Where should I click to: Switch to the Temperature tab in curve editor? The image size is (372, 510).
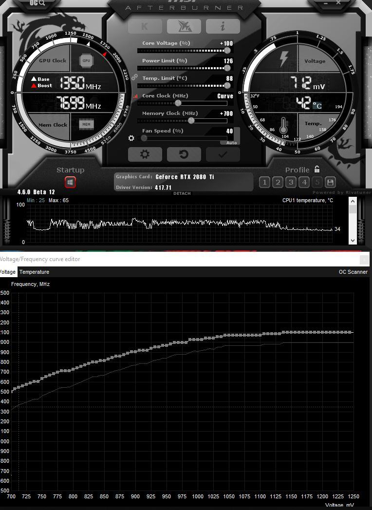point(34,272)
